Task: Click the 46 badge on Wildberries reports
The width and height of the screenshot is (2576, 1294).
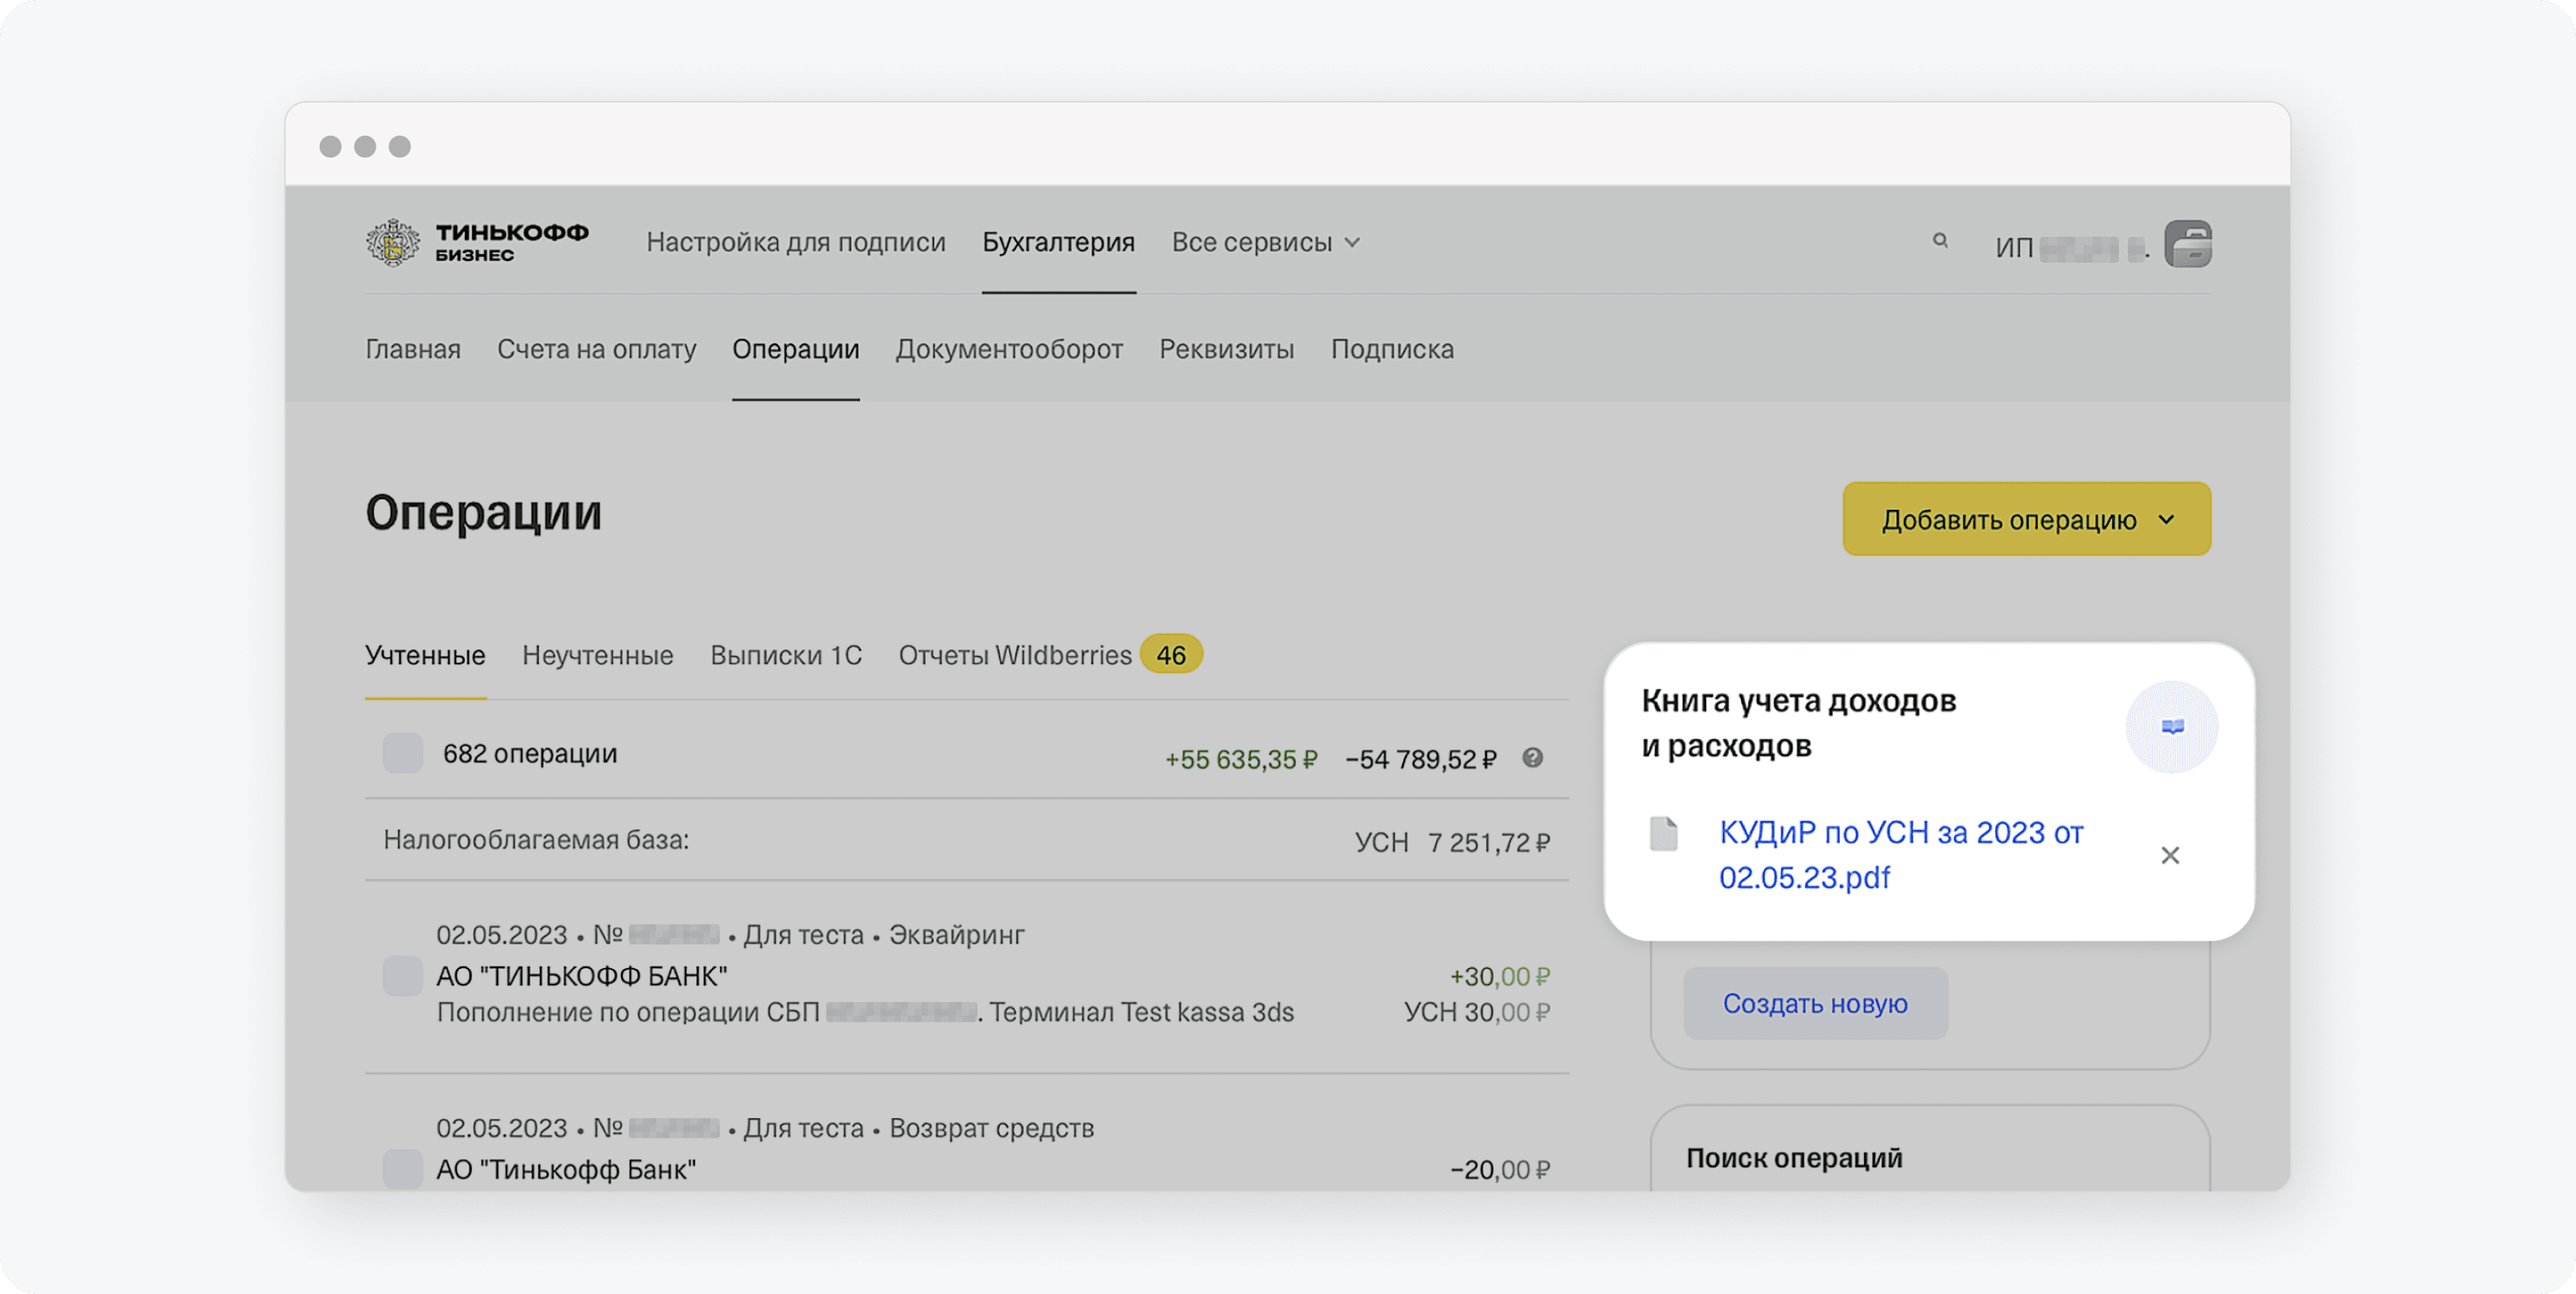Action: (x=1171, y=655)
